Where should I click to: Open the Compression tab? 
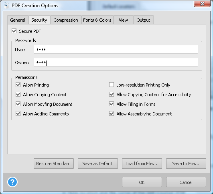66,20
